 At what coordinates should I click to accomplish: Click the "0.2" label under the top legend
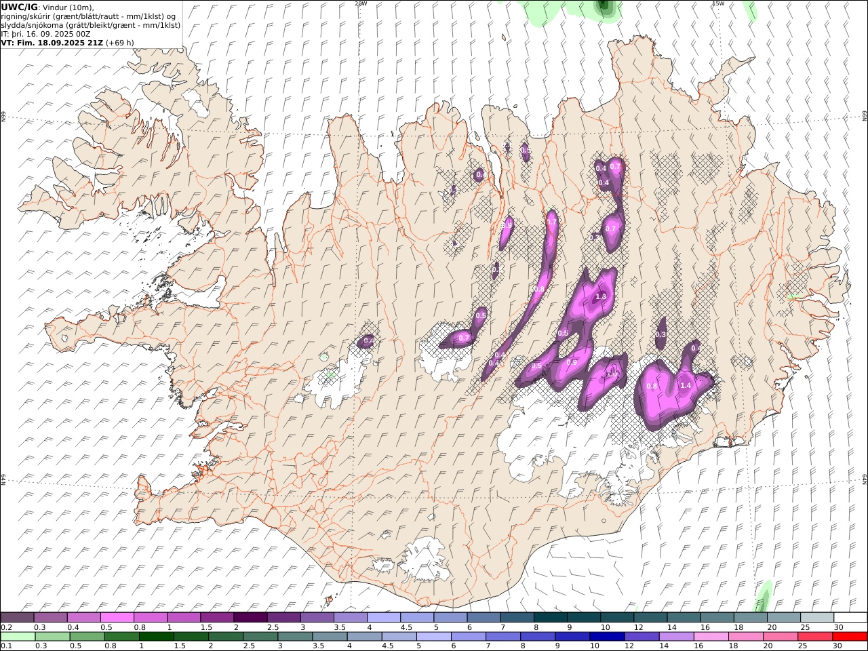click(6, 627)
